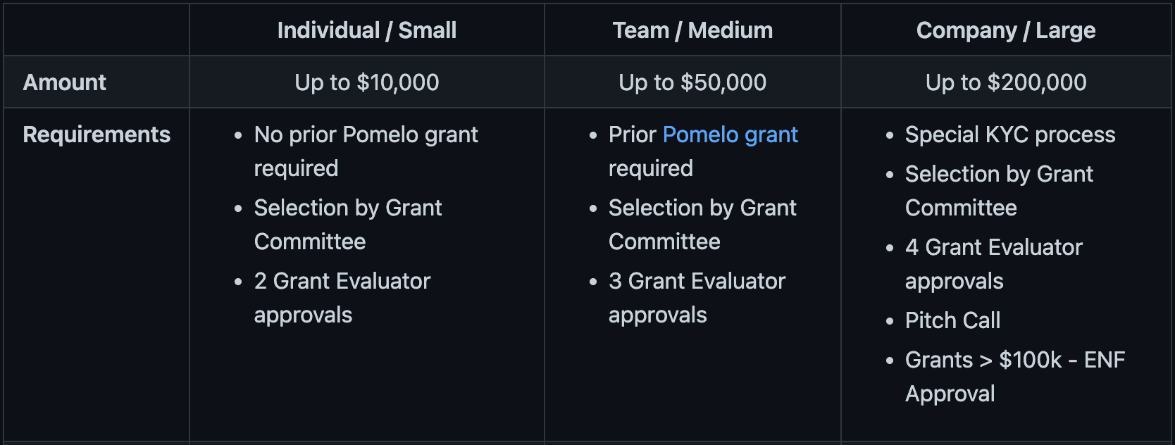Select the Team / Medium column header
This screenshot has height=445, width=1175.
[x=692, y=30]
